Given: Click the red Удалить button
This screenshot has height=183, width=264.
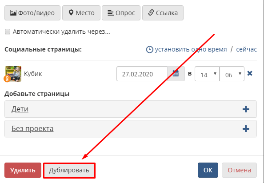Looking at the screenshot, I should tap(23, 170).
